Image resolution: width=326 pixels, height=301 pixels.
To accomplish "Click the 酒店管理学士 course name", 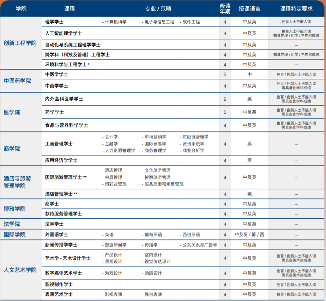I will click(x=61, y=194).
